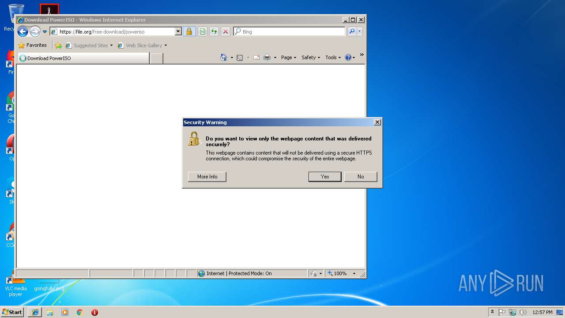Click No in Security Warning dialog
565x318 pixels.
361,177
